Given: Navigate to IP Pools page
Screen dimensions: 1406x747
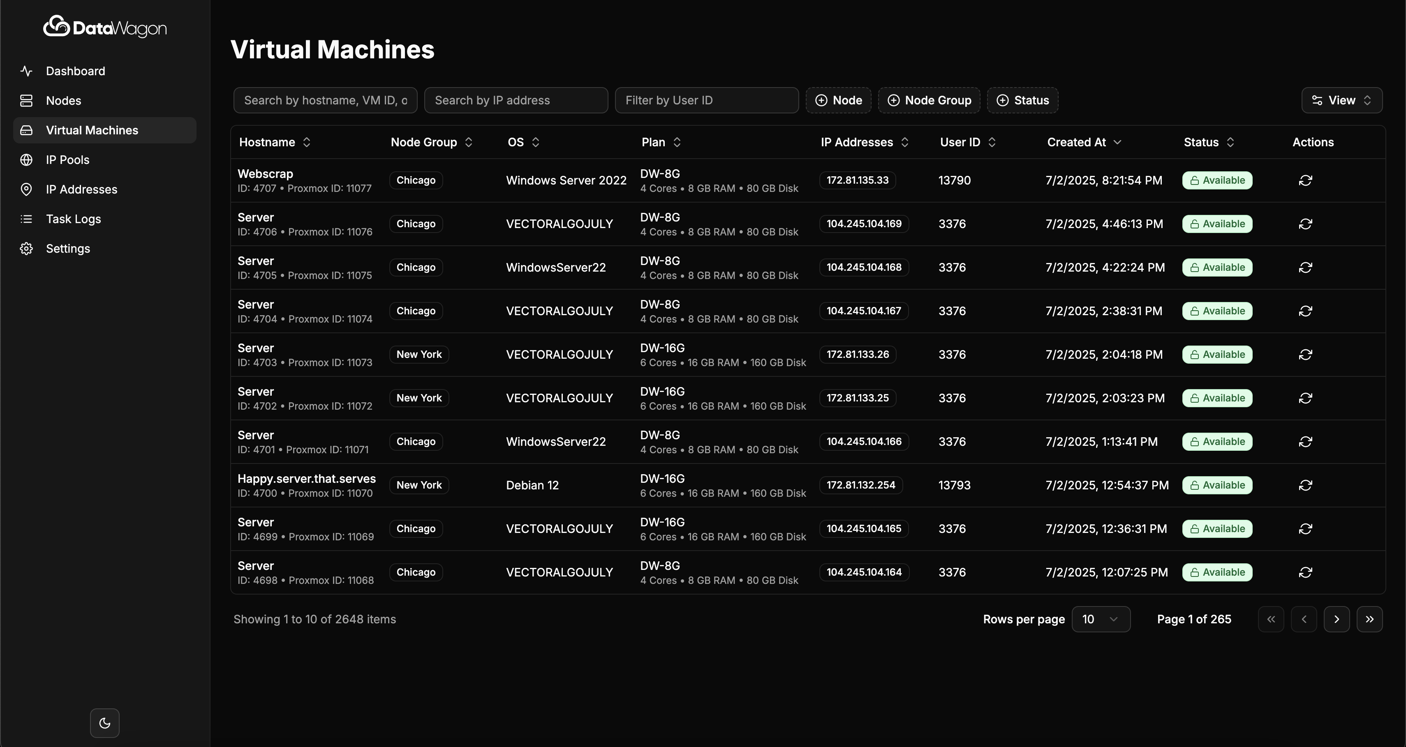Looking at the screenshot, I should click(67, 160).
